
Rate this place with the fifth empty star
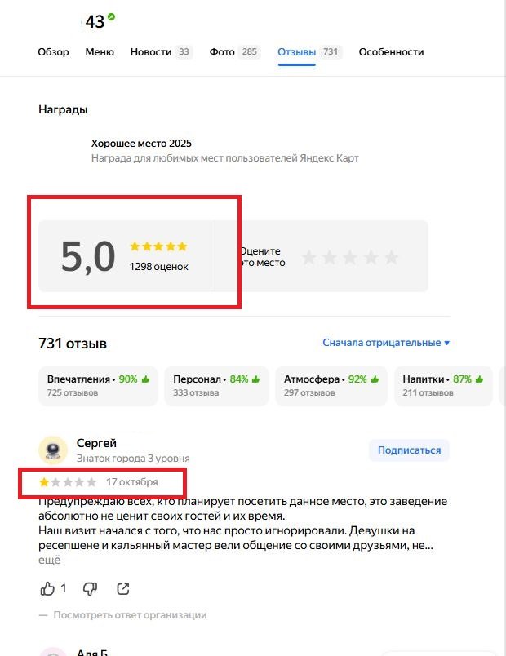[391, 257]
